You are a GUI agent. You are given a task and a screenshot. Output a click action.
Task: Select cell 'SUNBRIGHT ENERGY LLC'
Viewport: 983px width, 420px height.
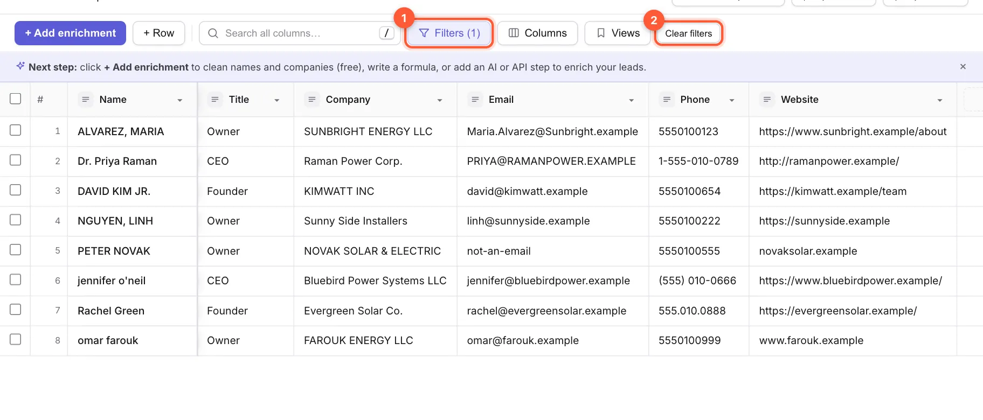tap(375, 131)
